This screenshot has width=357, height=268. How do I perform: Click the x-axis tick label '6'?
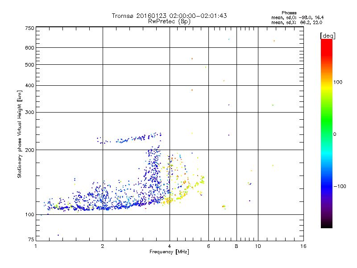tap(208, 246)
